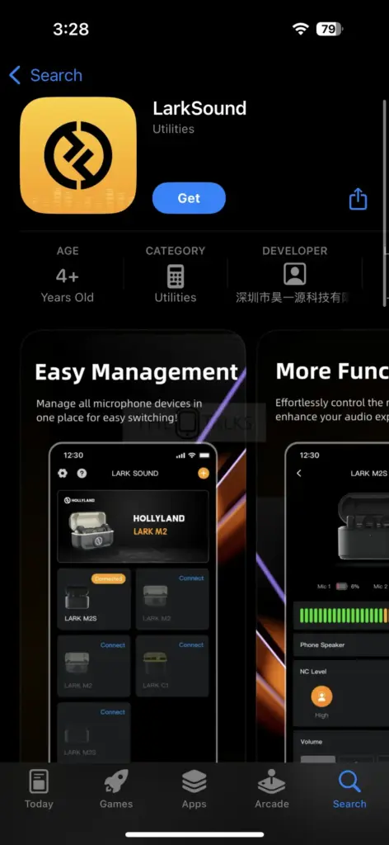This screenshot has width=389, height=845.
Task: Get the LarkSound app
Action: [x=189, y=198]
